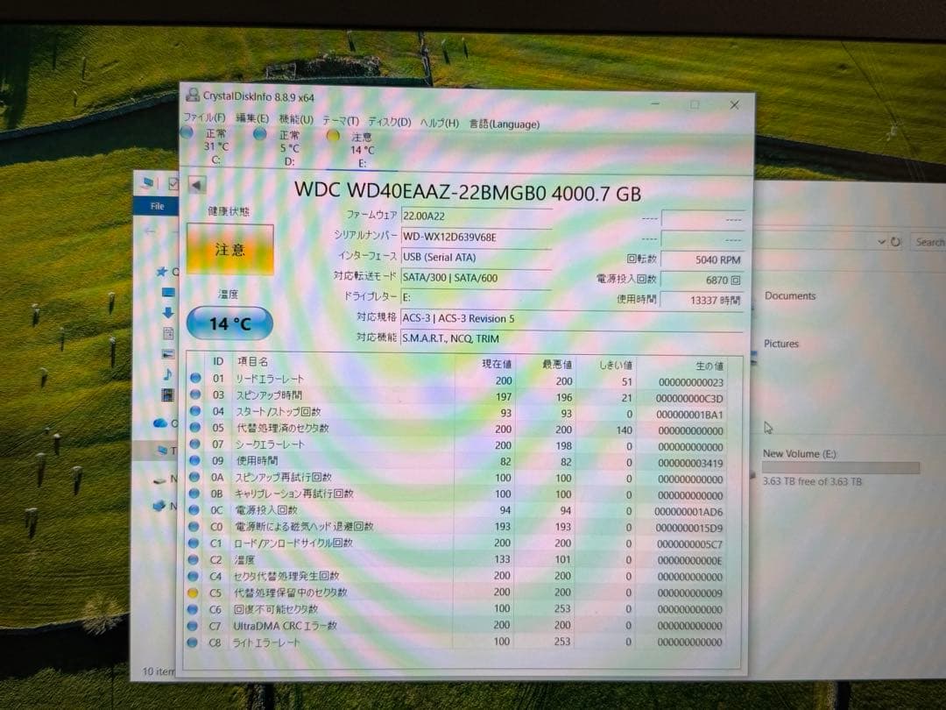The image size is (946, 710).
Task: Click blue status dot for ID 07 シークエラーレート
Action: pyautogui.click(x=194, y=444)
